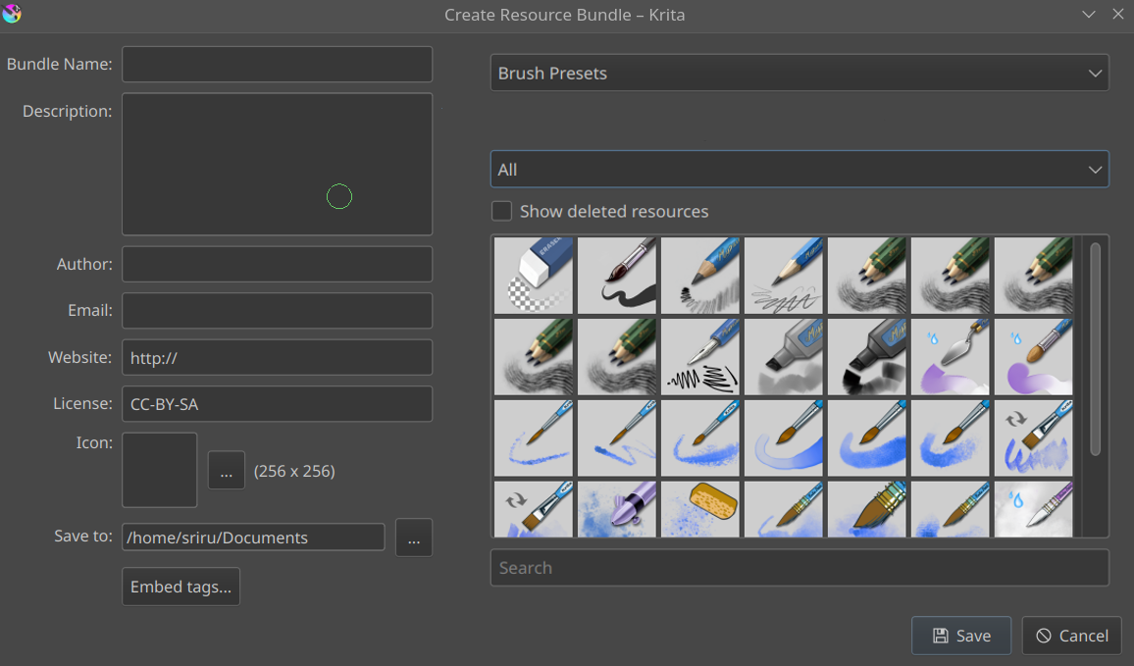1134x666 pixels.
Task: Choose the yellow sponge brush preset
Action: 699,509
